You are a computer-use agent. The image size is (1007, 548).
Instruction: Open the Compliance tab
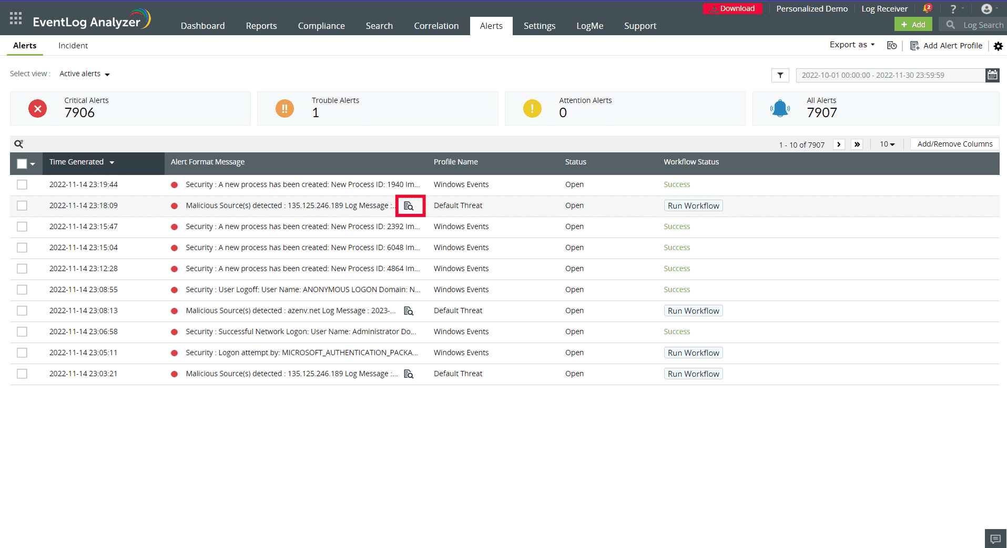tap(321, 26)
